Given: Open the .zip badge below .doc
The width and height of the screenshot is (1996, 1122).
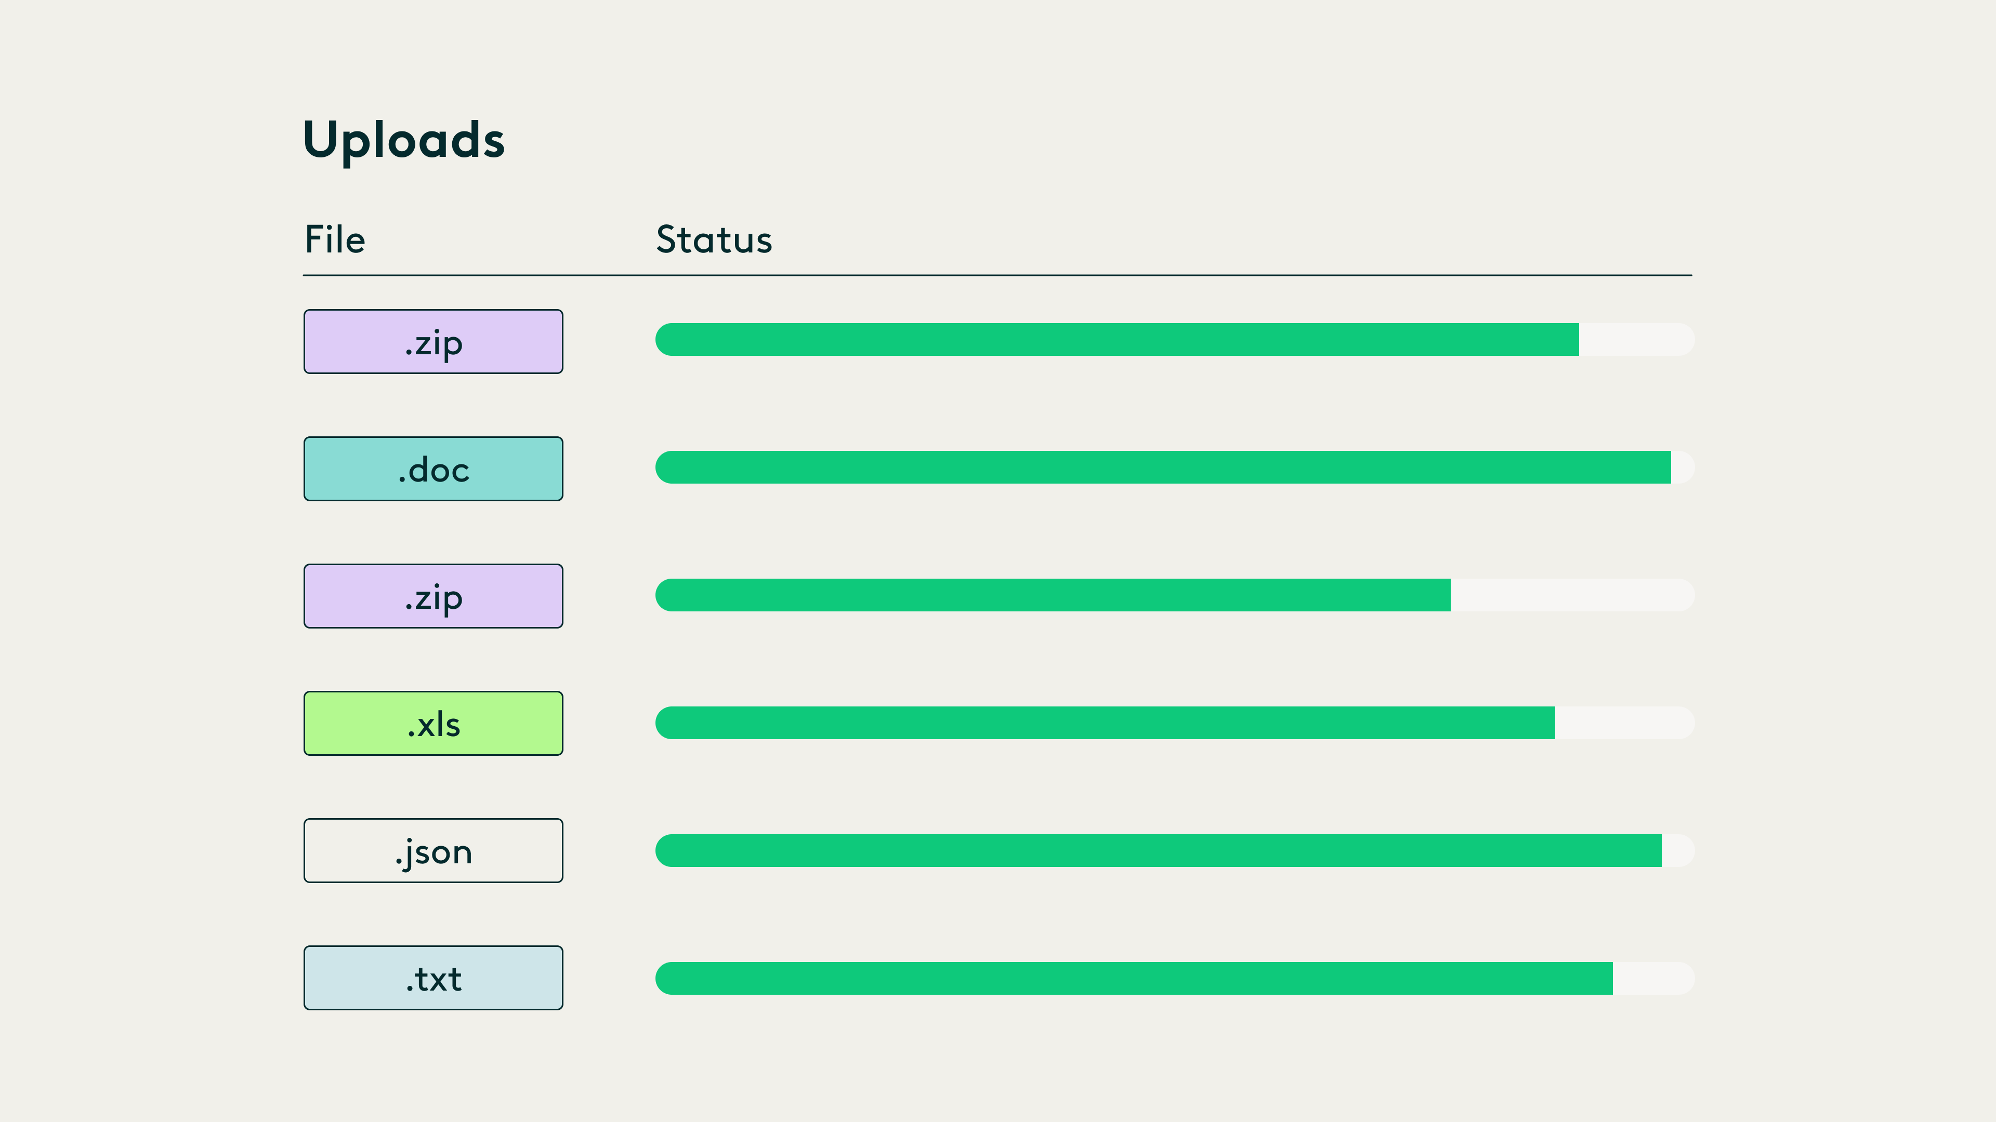Looking at the screenshot, I should (433, 595).
